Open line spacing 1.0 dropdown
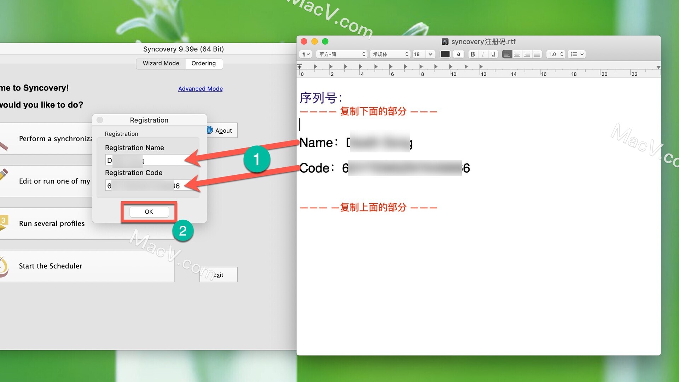This screenshot has width=679, height=382. pyautogui.click(x=556, y=54)
